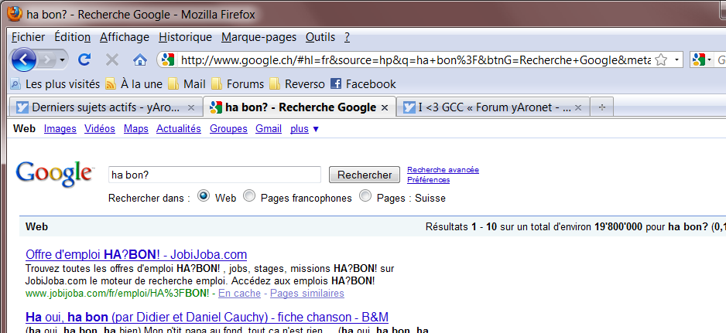Click in the Google search text field

(x=214, y=175)
